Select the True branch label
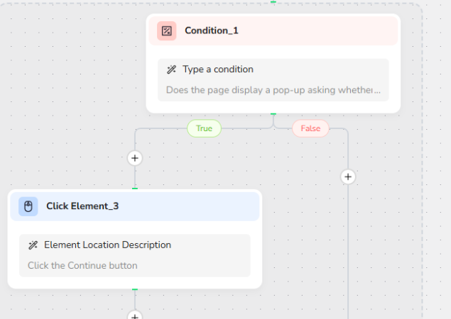This screenshot has width=451, height=319. click(204, 128)
